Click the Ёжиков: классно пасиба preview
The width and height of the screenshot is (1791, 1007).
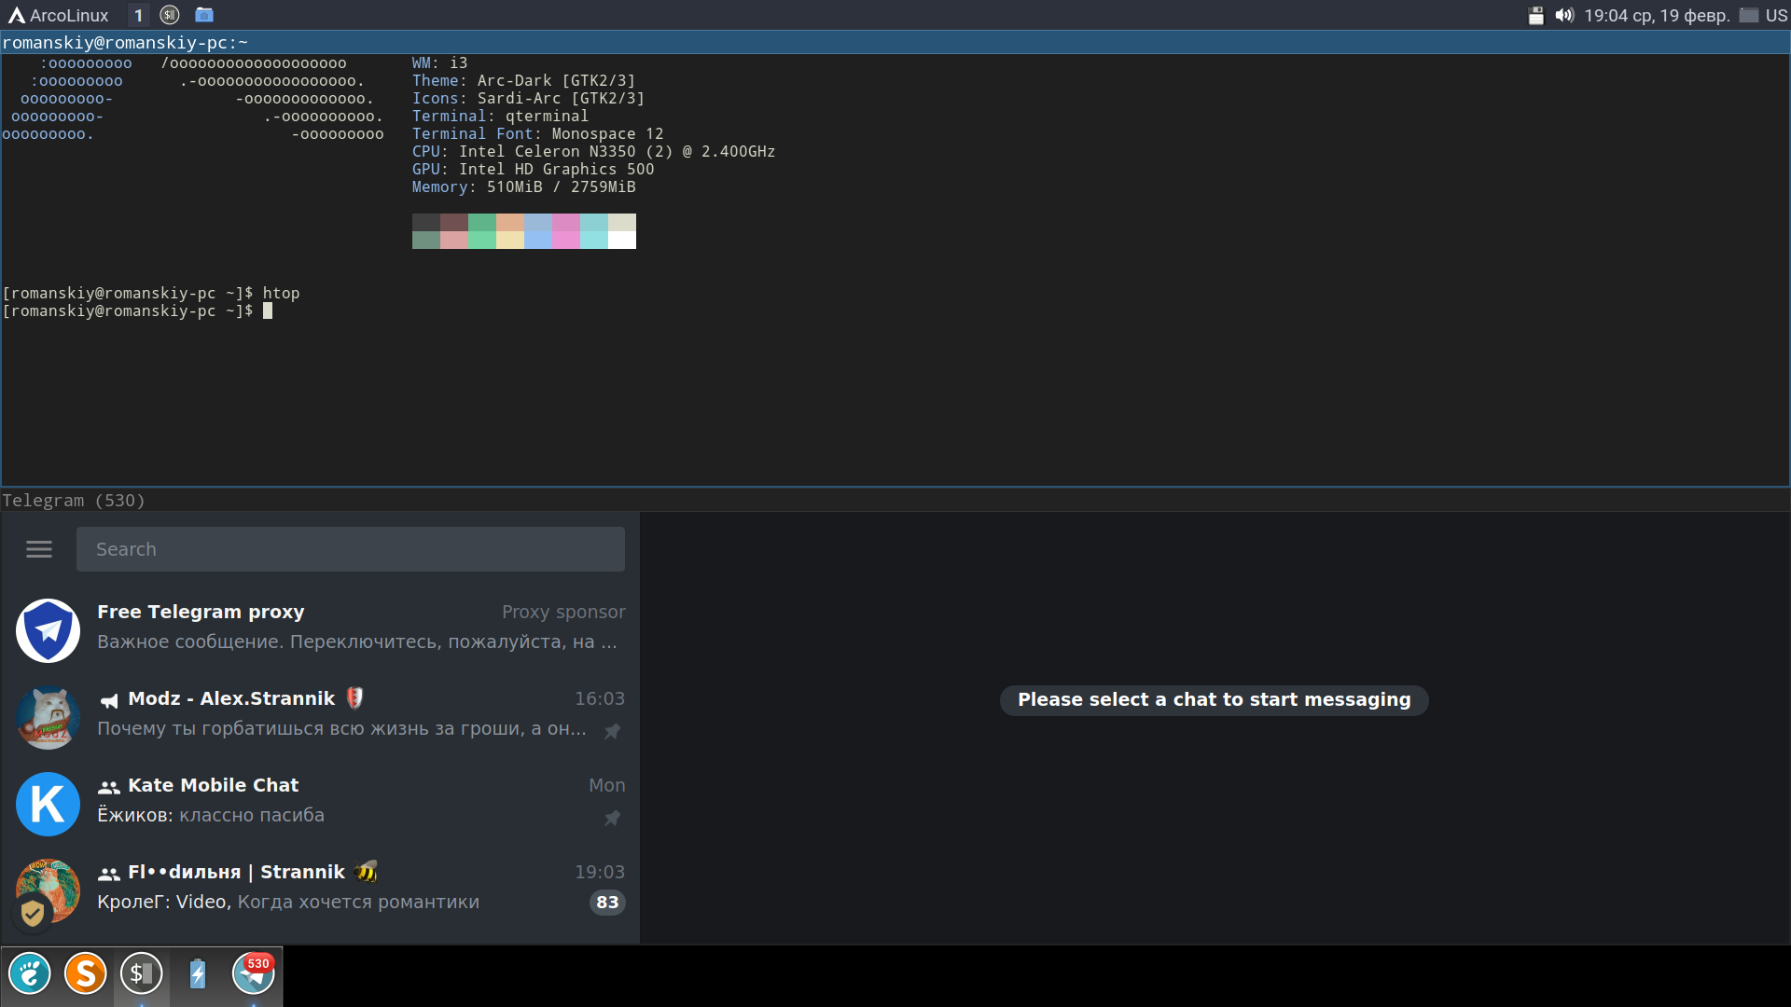coord(211,816)
